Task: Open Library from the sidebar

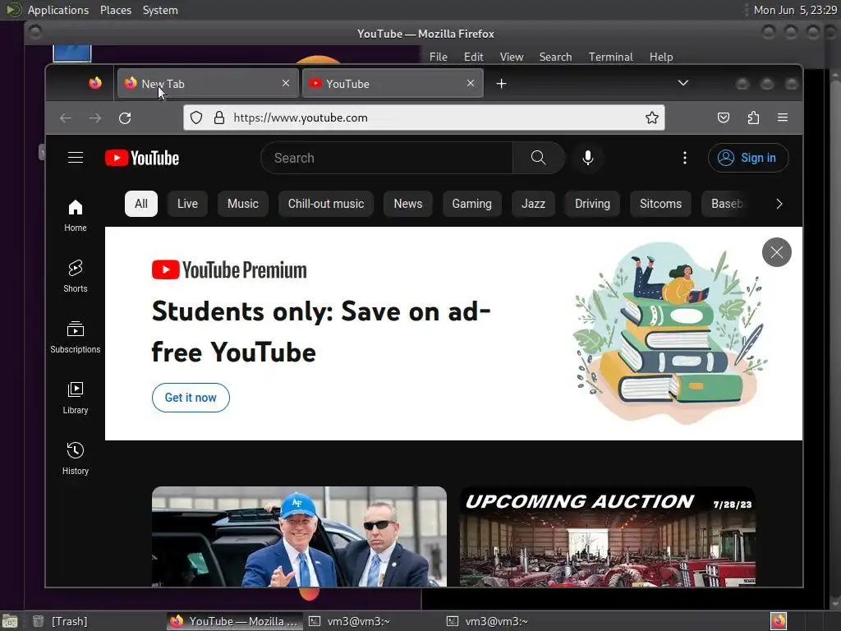Action: [x=75, y=398]
